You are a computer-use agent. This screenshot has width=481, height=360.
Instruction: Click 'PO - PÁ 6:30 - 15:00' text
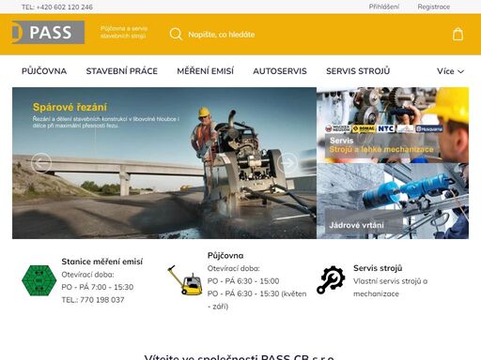click(x=243, y=281)
